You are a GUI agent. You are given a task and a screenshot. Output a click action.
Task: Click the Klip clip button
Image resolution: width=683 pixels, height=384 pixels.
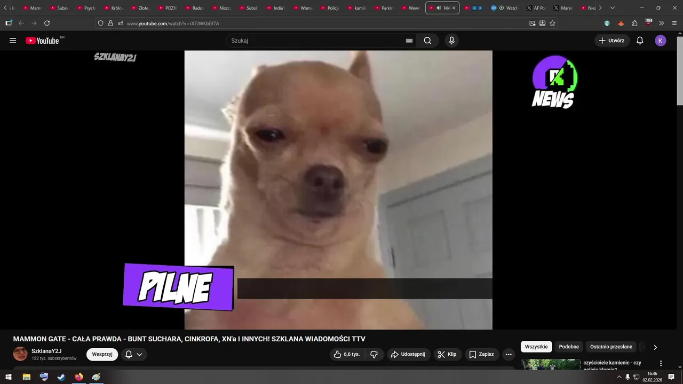point(447,354)
